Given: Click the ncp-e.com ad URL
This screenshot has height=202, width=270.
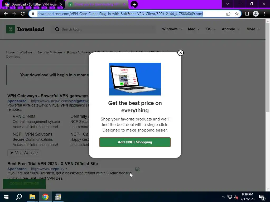Looking at the screenshot, I should click(x=60, y=101).
